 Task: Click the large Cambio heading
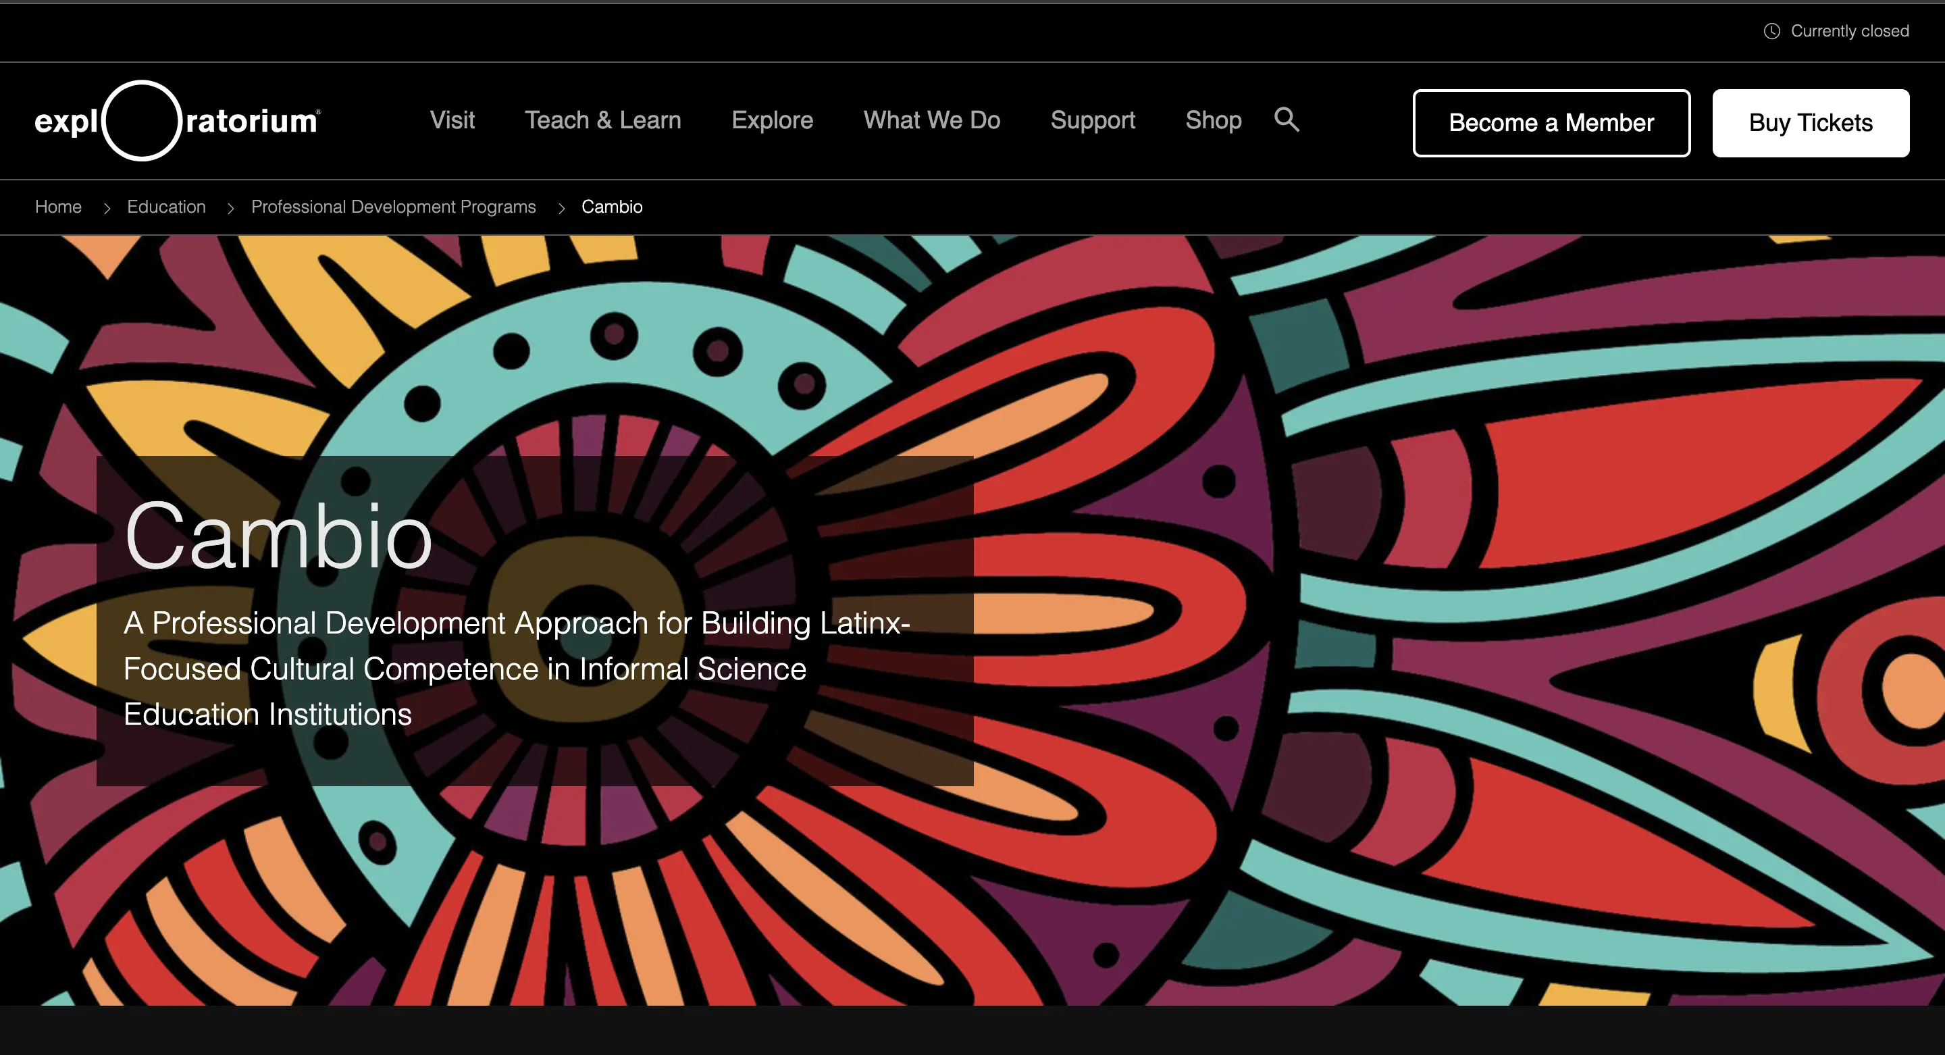pyautogui.click(x=278, y=536)
